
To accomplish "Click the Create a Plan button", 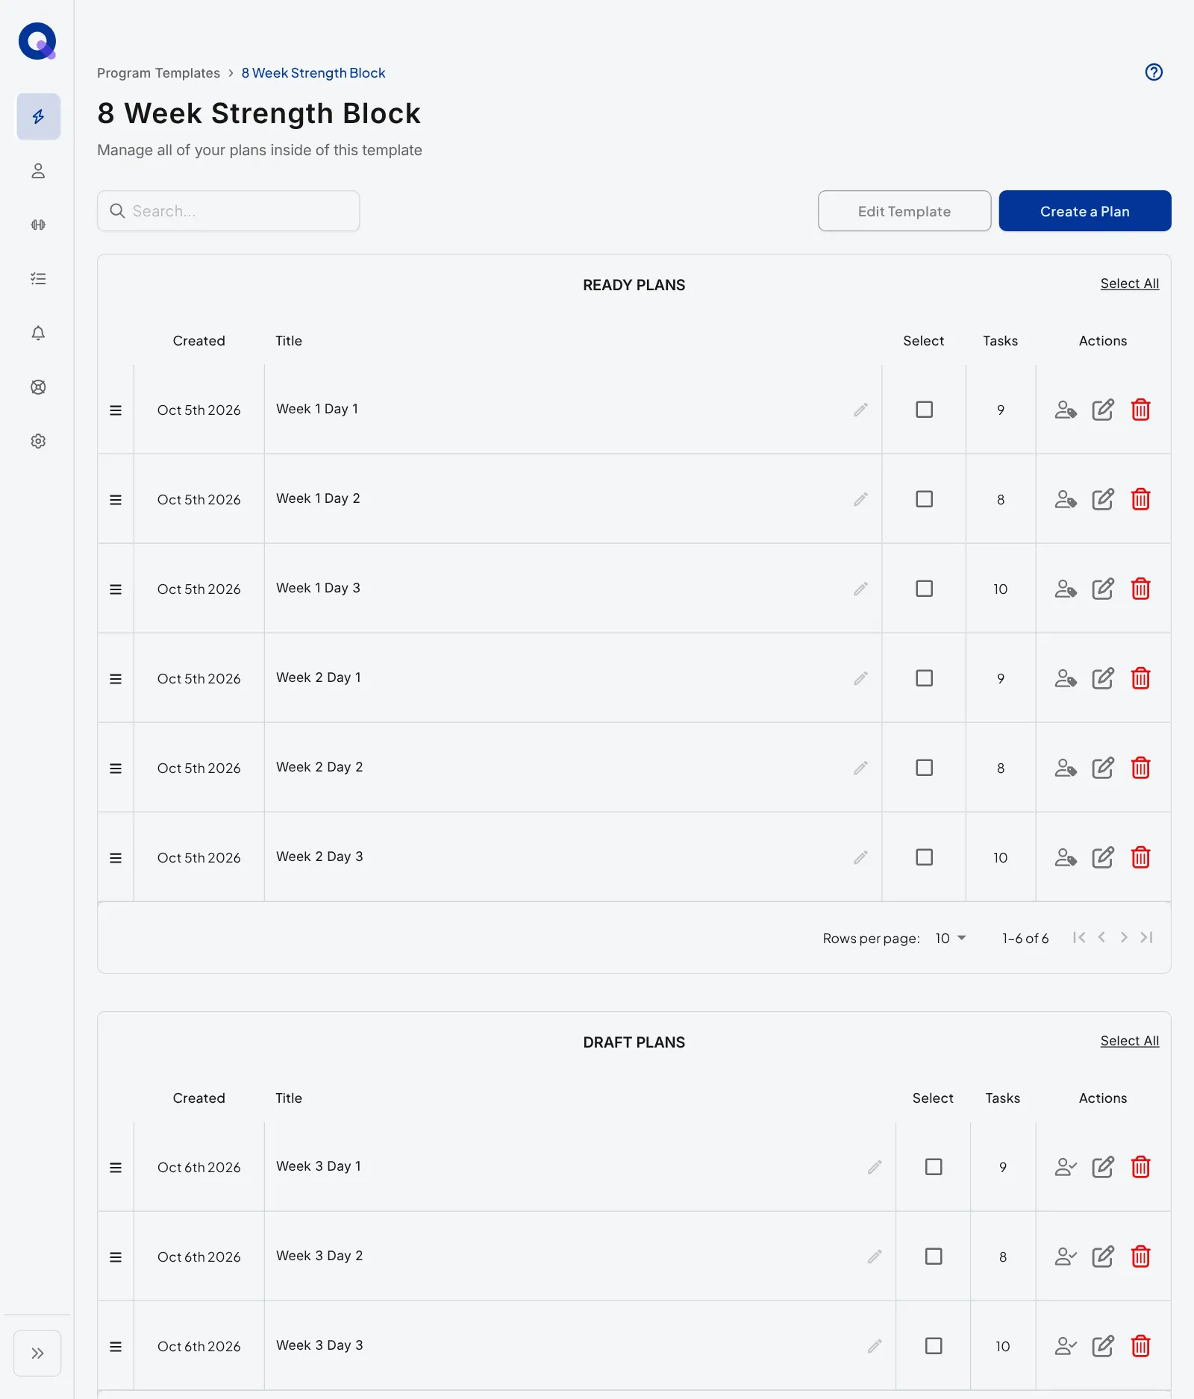I will point(1085,211).
